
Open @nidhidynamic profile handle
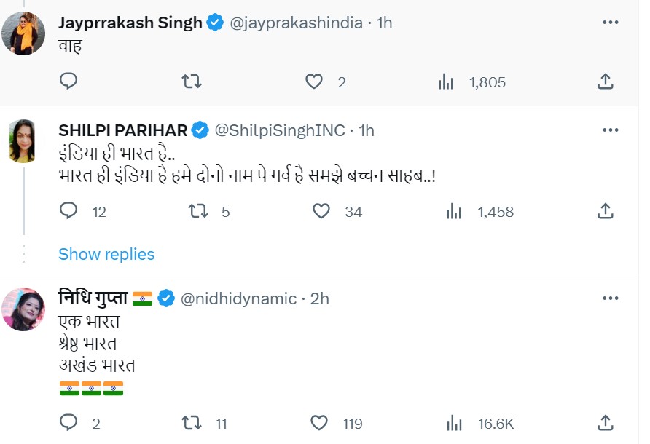(x=238, y=298)
